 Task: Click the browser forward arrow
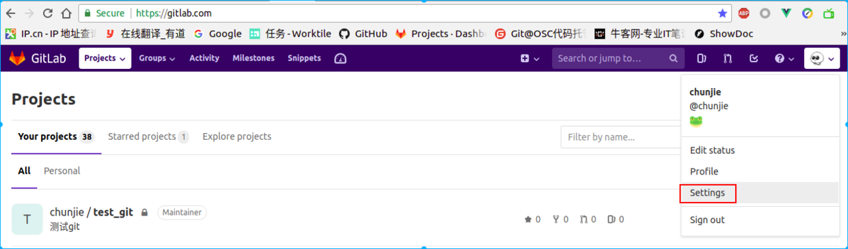coord(29,13)
